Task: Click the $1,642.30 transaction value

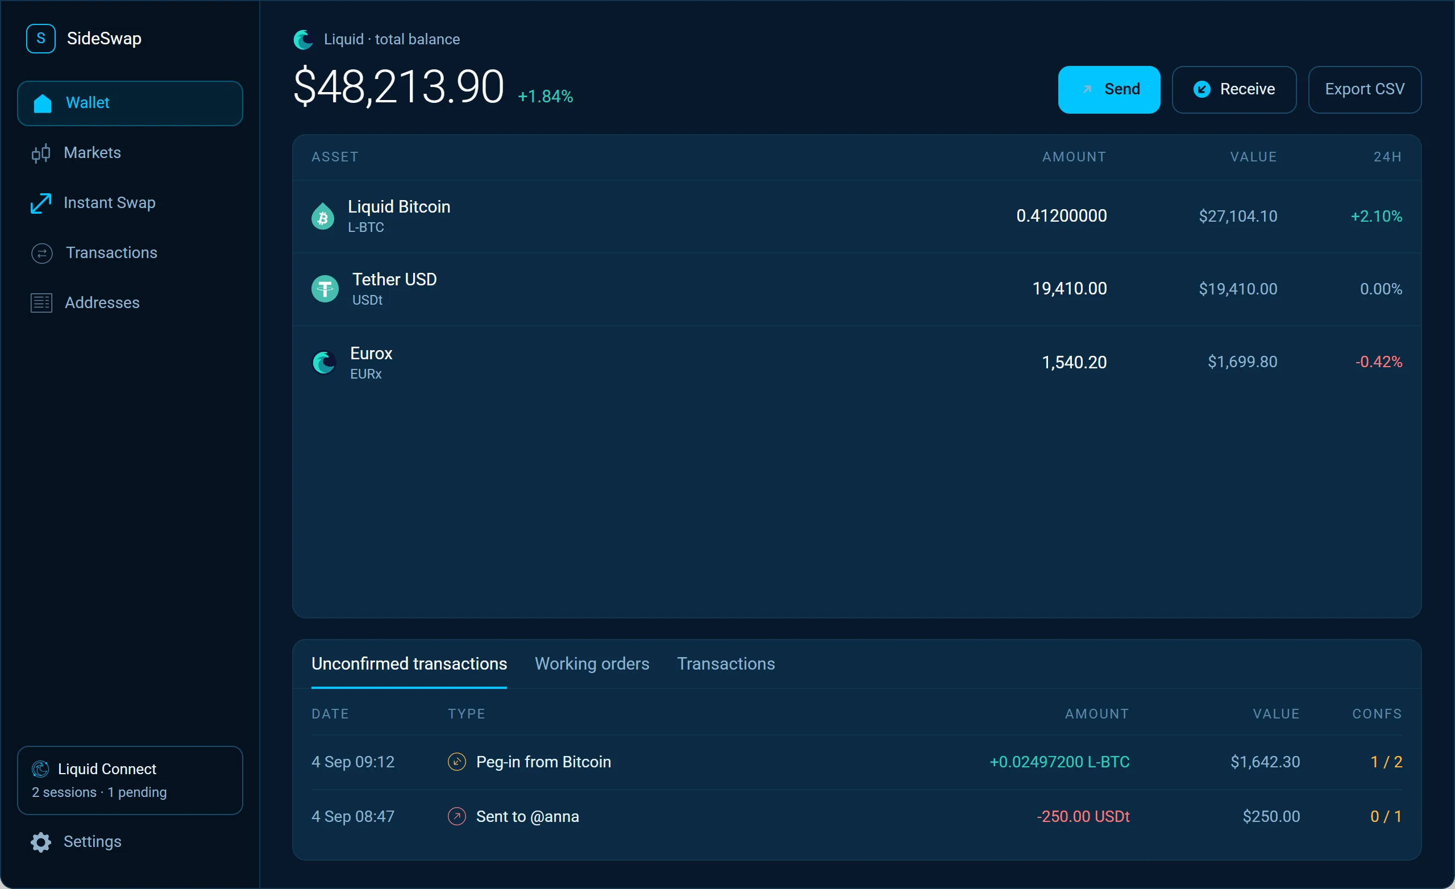Action: tap(1265, 763)
